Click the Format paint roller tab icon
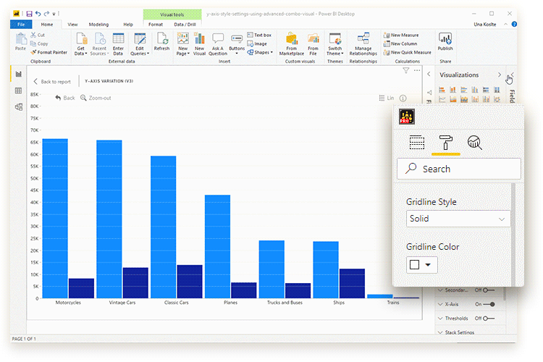This screenshot has width=543, height=362. 446,143
